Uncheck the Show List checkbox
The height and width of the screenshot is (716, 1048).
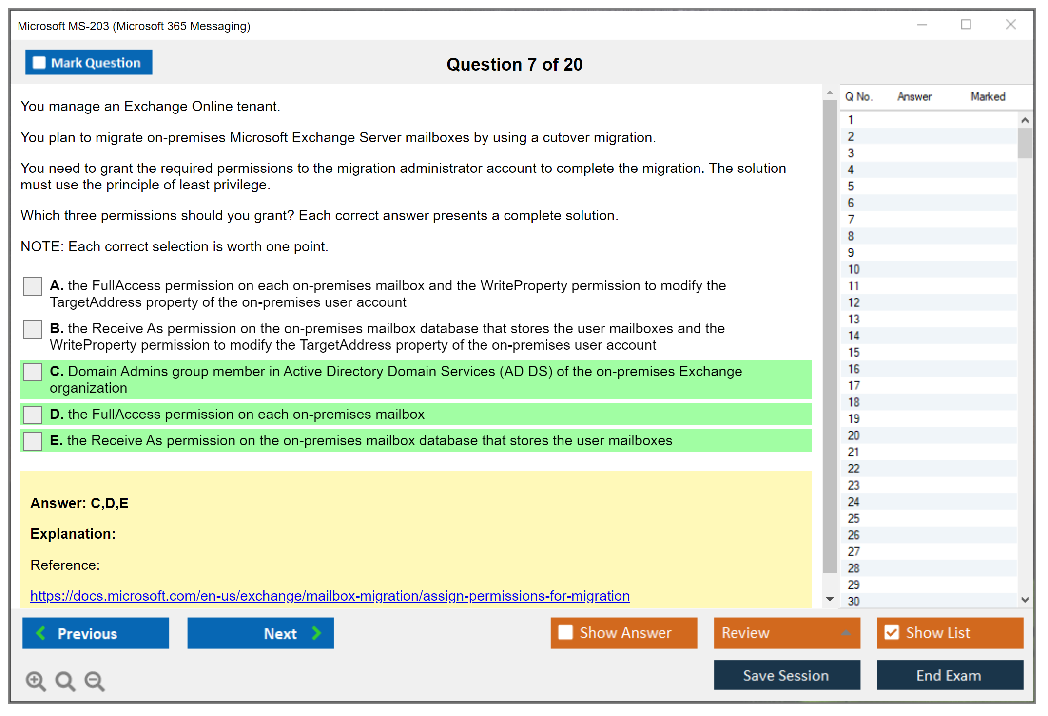892,632
